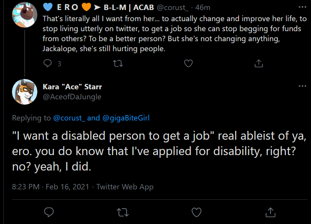Image resolution: width=311 pixels, height=224 pixels.
Task: Reply to Kara Starr's tweet
Action: click(49, 212)
